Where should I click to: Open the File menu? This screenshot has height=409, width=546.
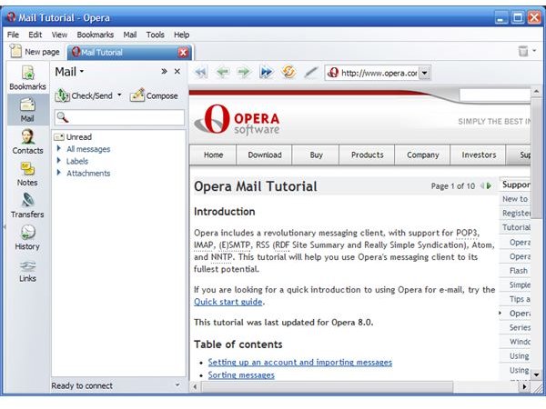point(14,35)
